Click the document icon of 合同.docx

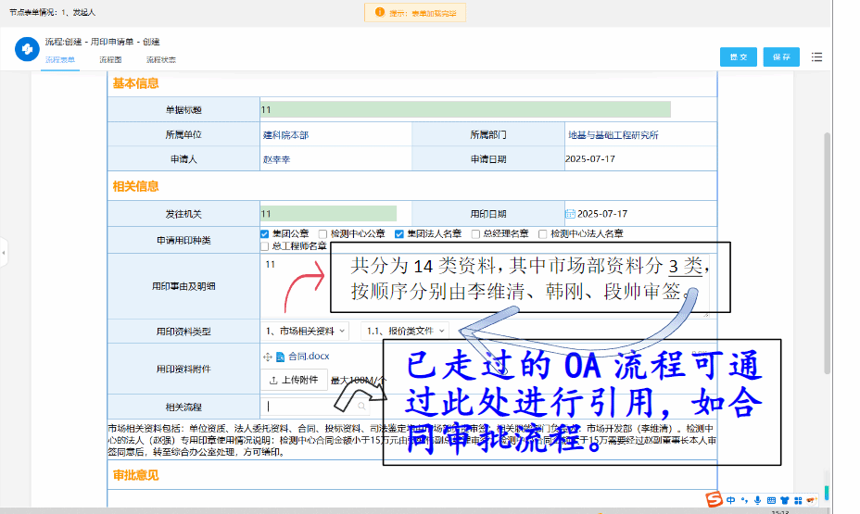coord(280,357)
